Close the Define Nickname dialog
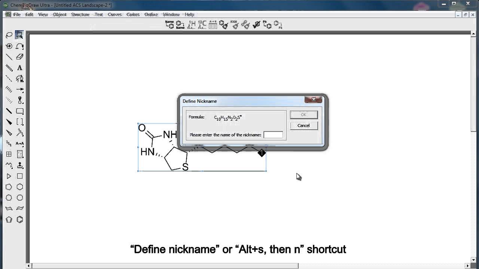This screenshot has width=479, height=269. pos(313,99)
